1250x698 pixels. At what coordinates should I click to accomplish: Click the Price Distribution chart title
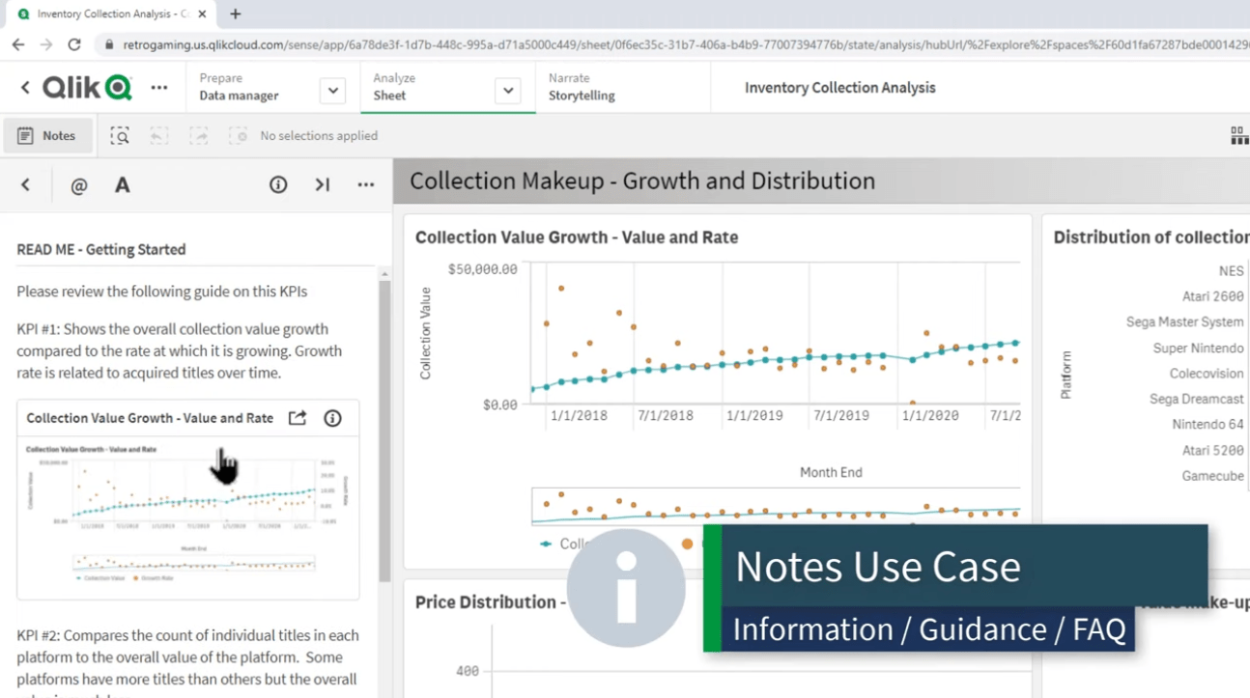point(491,602)
